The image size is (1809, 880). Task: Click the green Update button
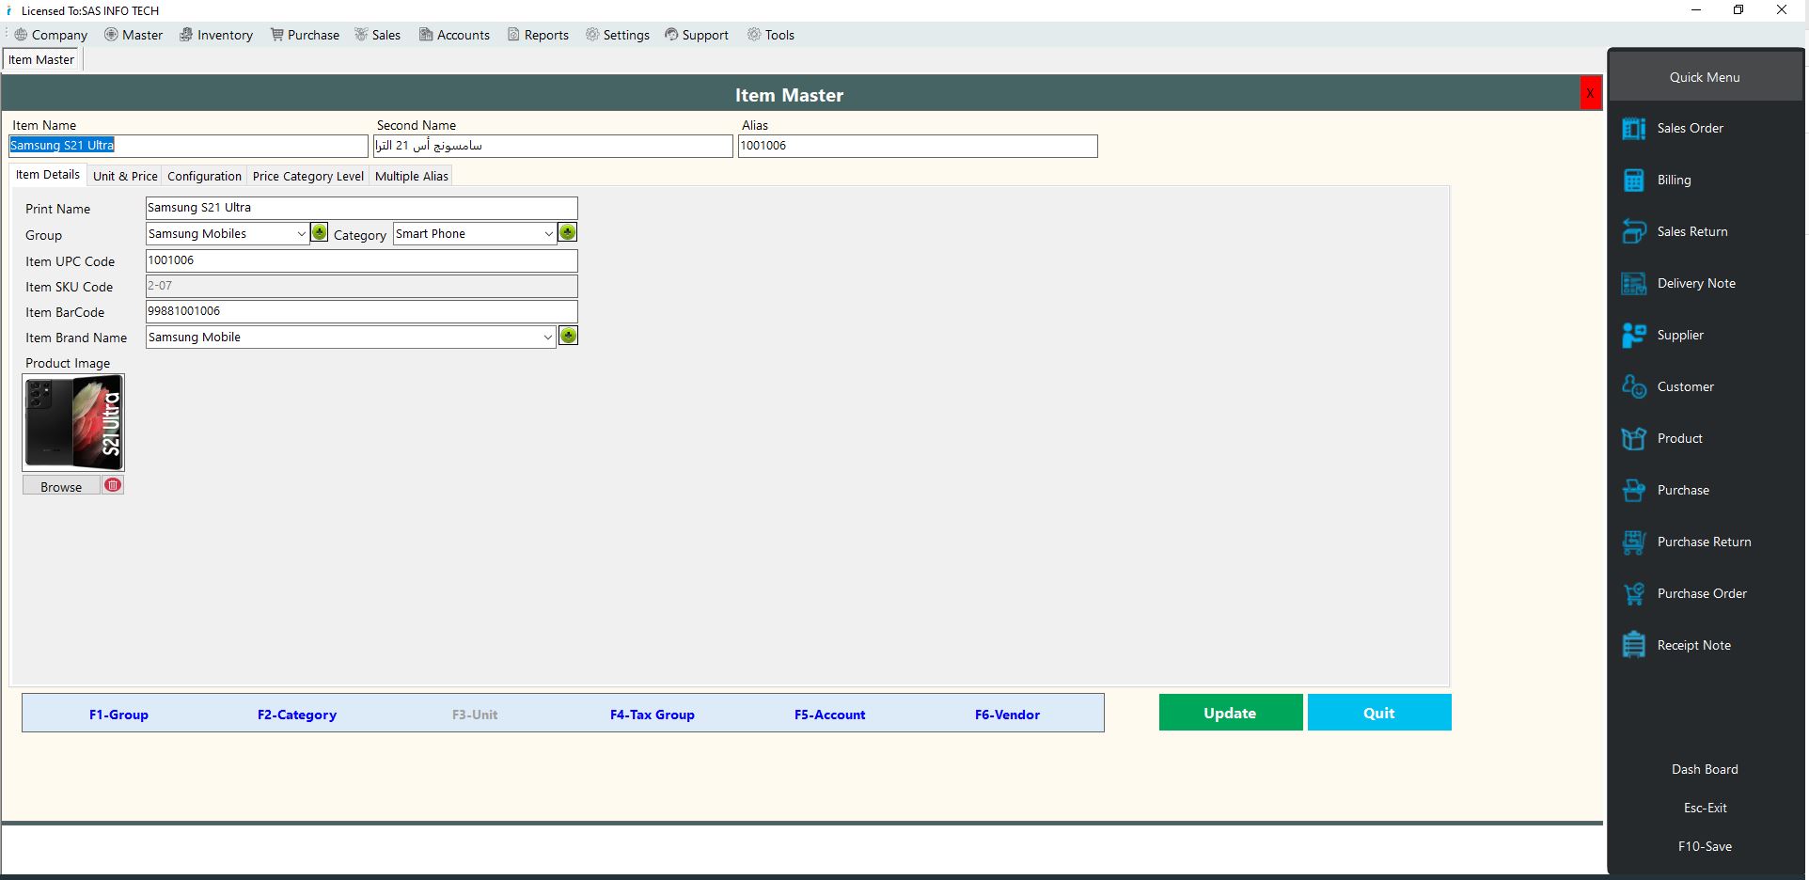pyautogui.click(x=1230, y=713)
